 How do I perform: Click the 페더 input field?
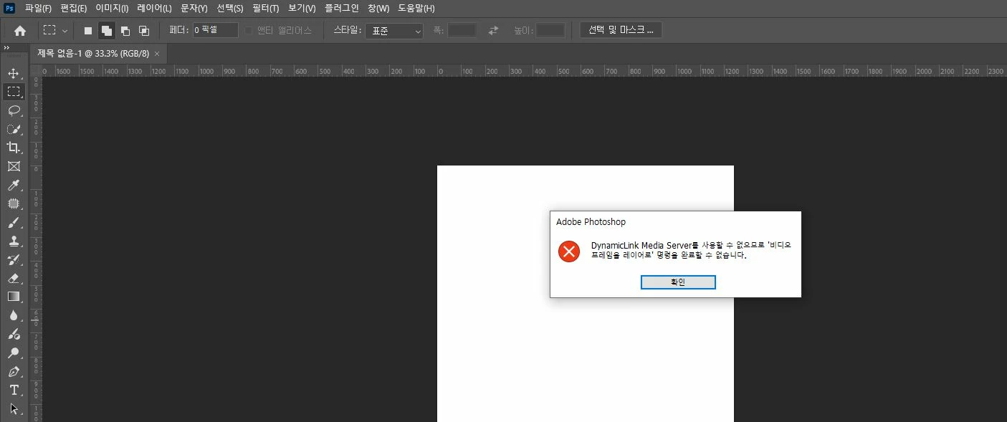point(215,30)
